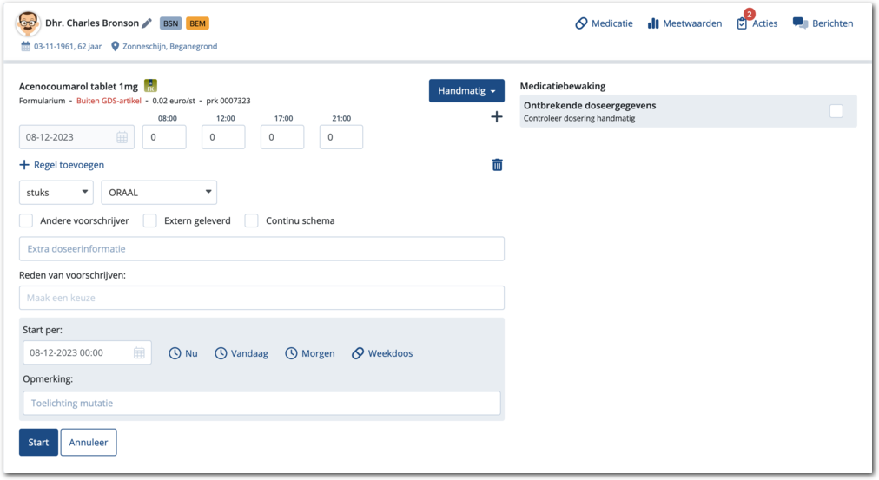The image size is (879, 480).
Task: Open the Handmatig dropdown
Action: point(466,90)
